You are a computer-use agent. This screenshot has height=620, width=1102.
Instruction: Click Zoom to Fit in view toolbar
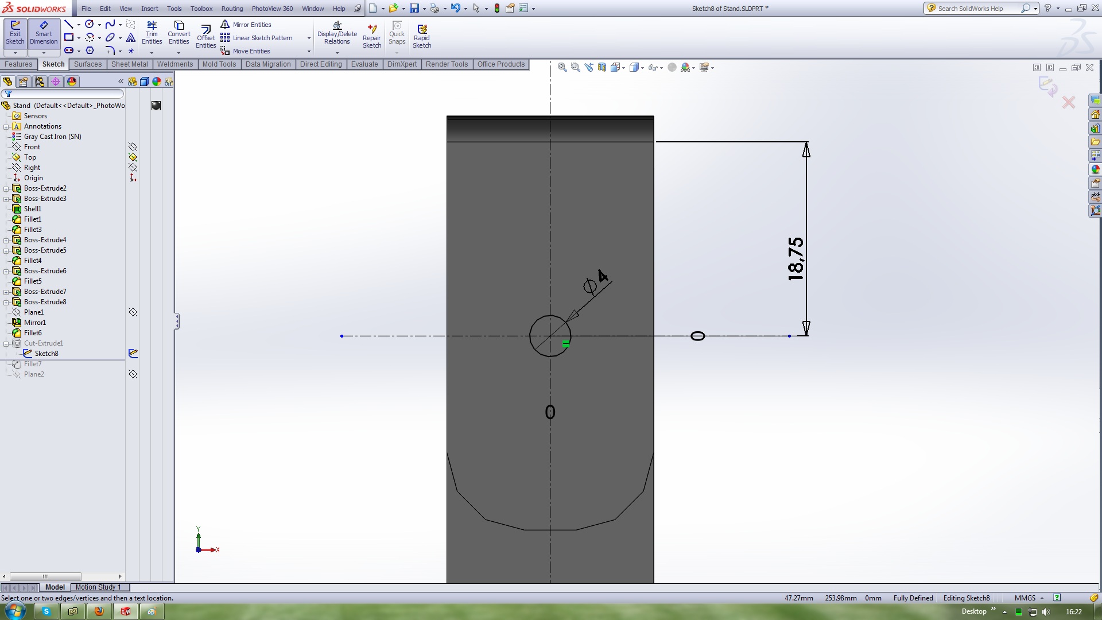562,67
